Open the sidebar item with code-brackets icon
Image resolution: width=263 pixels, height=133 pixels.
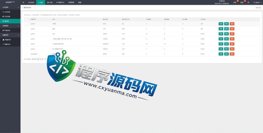pos(10,44)
